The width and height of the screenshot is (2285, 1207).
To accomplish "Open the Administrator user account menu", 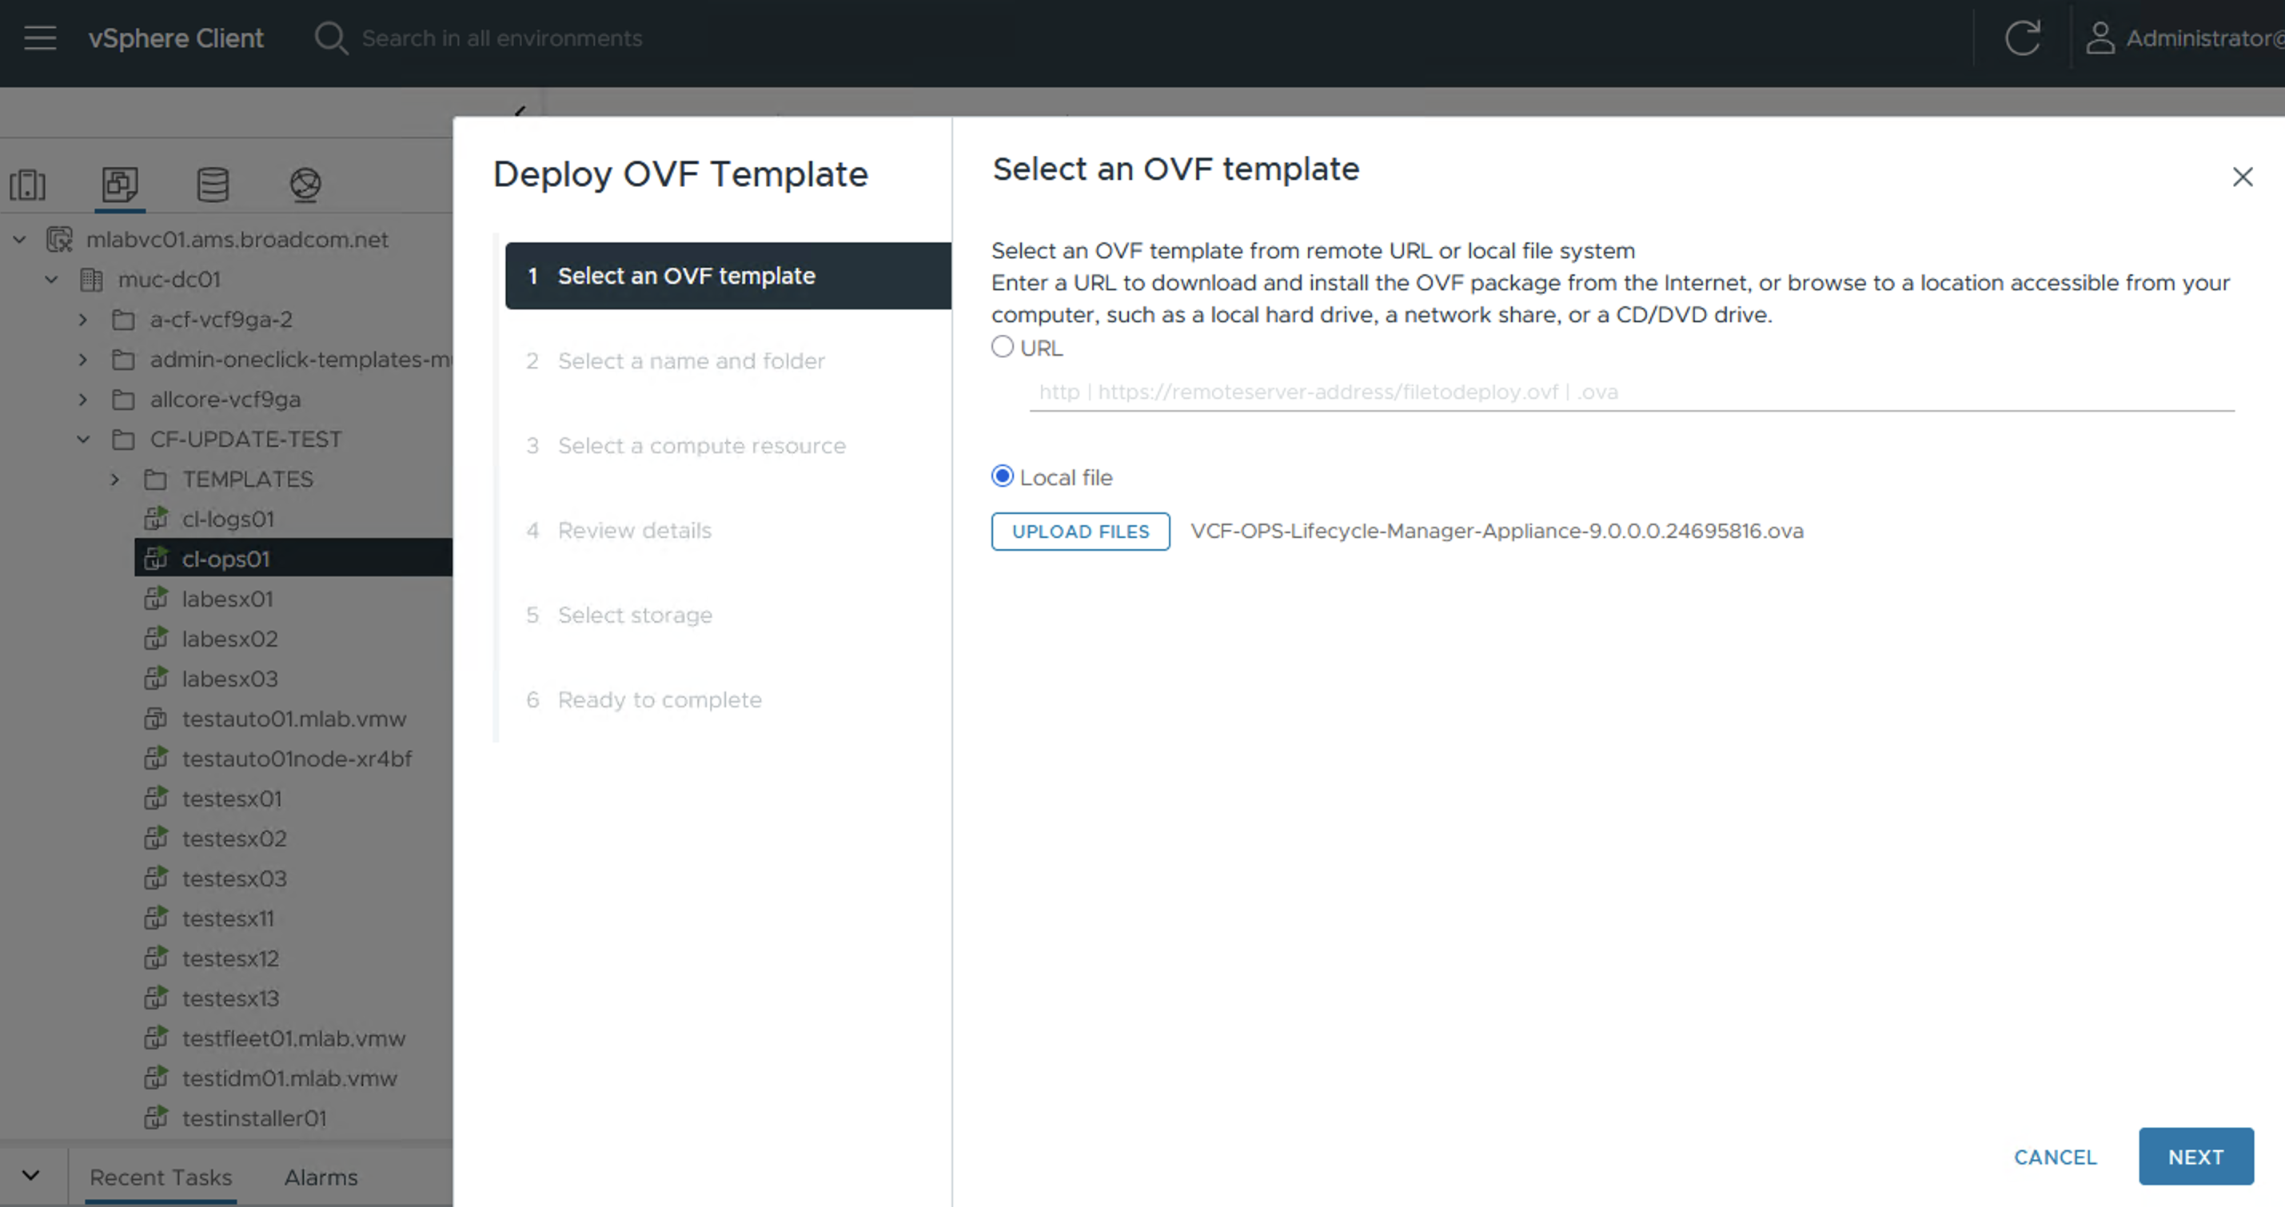I will pyautogui.click(x=2183, y=38).
